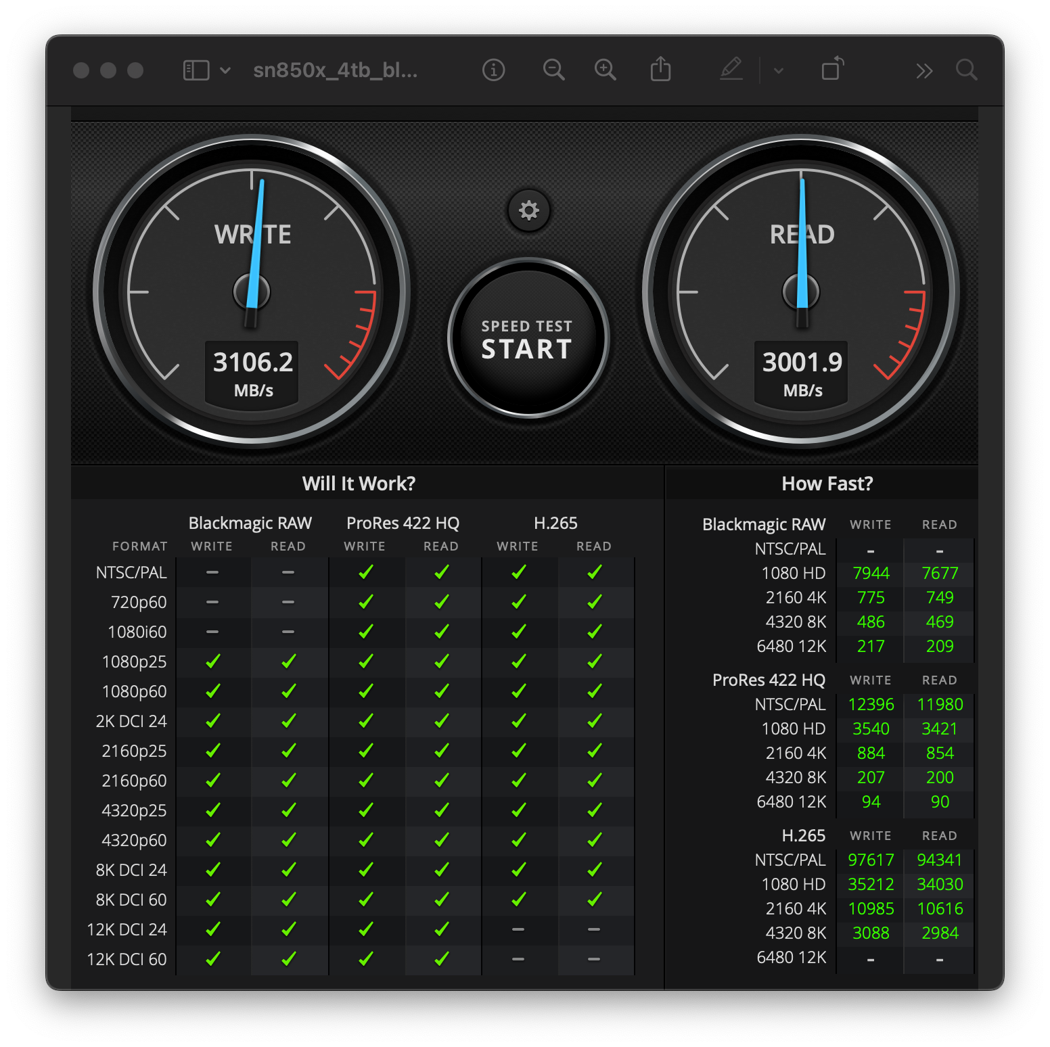
Task: Click the H.265 column header in Will It Work
Action: pos(555,523)
